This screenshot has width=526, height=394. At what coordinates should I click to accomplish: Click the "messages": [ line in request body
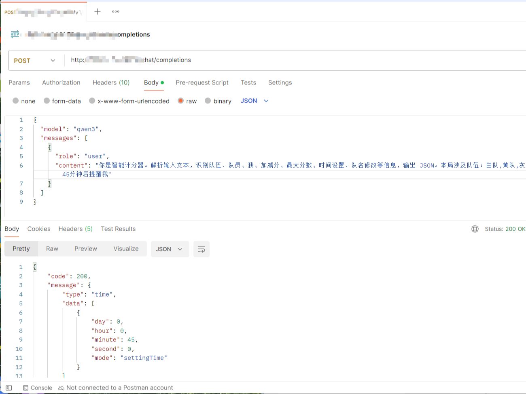(x=64, y=138)
